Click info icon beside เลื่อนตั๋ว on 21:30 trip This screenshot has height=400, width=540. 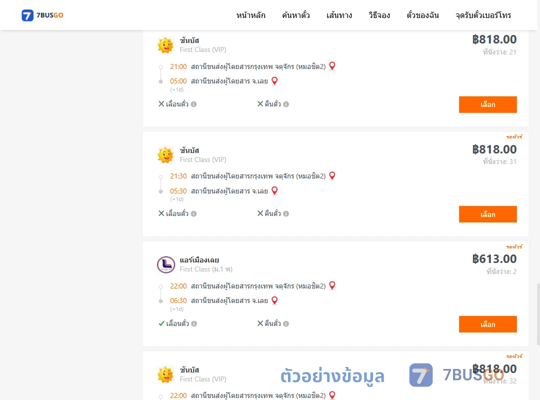tap(194, 213)
